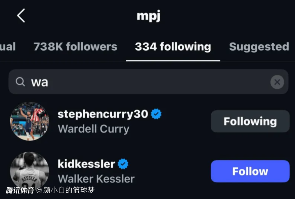Click the verified badge next to kidkessler
Viewport: 295px width, 199px height.
coord(123,164)
